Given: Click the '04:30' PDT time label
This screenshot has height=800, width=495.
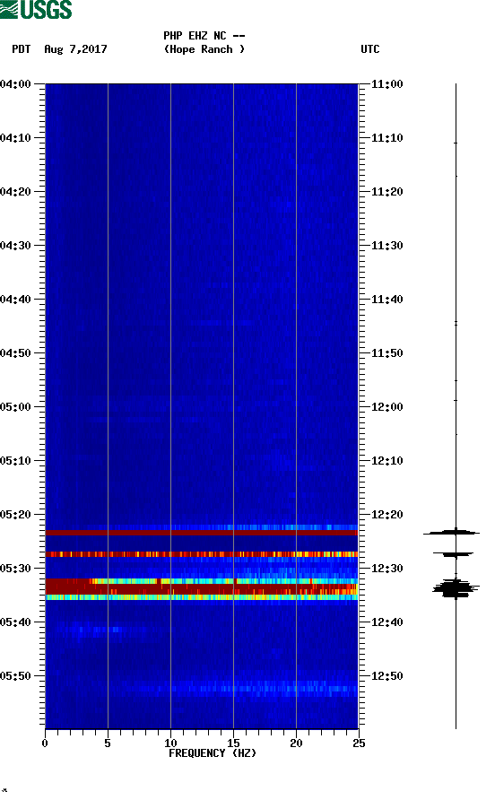Looking at the screenshot, I should [16, 246].
